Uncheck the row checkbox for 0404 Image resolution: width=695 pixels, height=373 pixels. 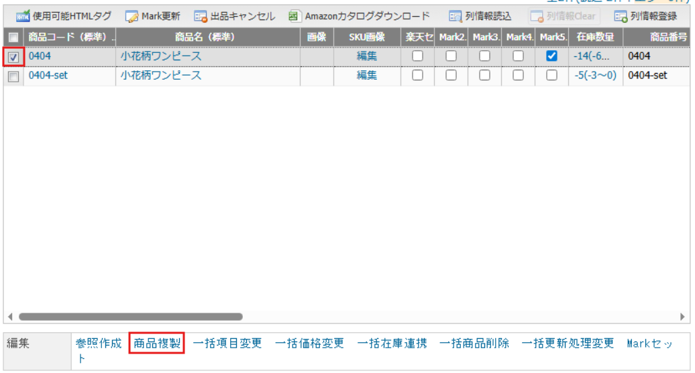[x=13, y=57]
